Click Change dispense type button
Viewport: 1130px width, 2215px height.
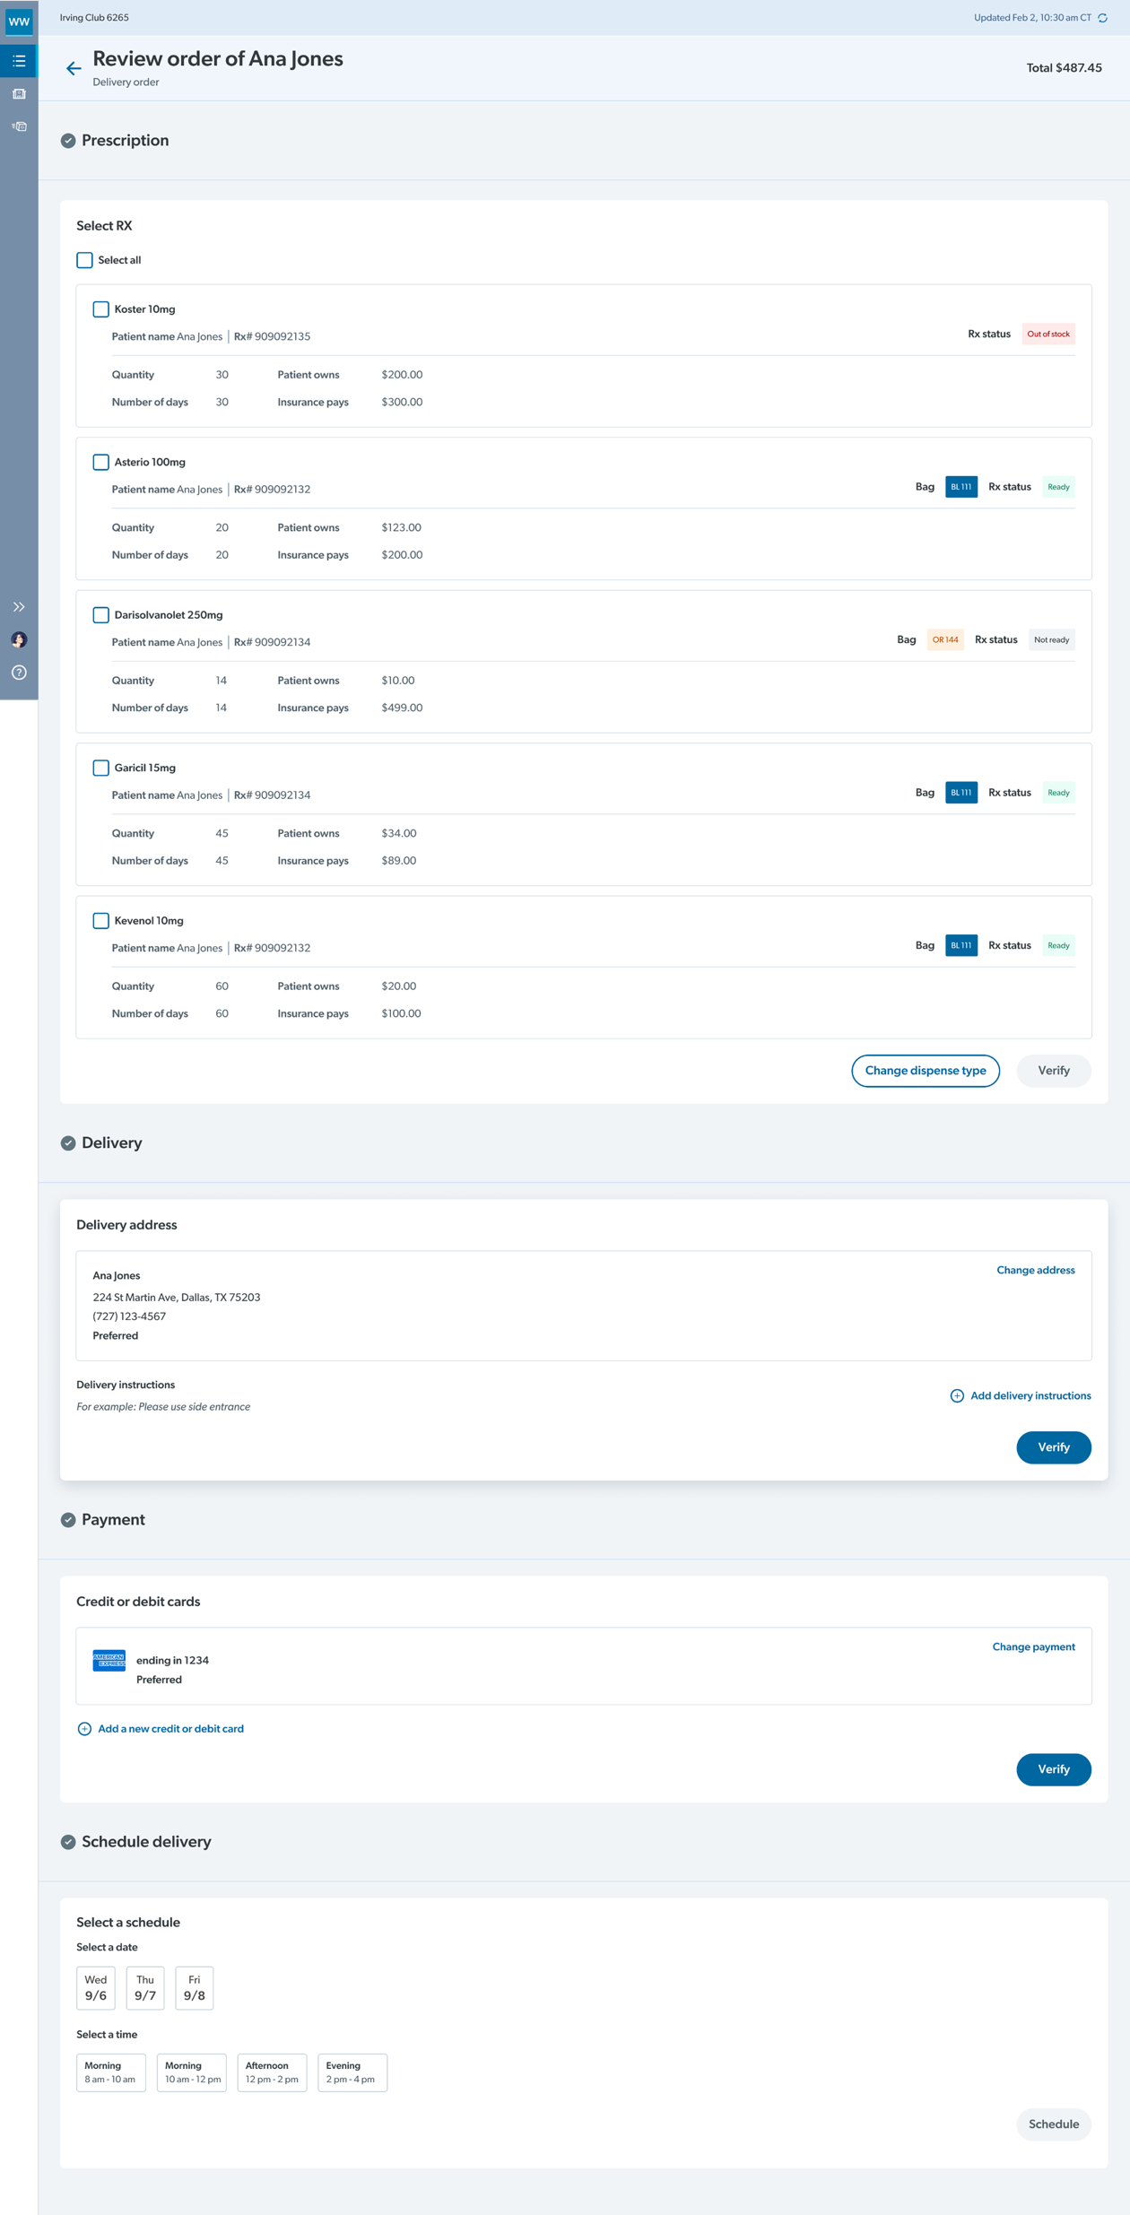click(x=926, y=1071)
